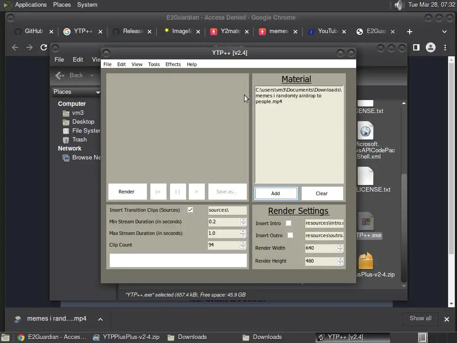Adjust the Min Stream Duration spinner arrows
Viewport: 457px width, 343px height.
click(x=243, y=222)
